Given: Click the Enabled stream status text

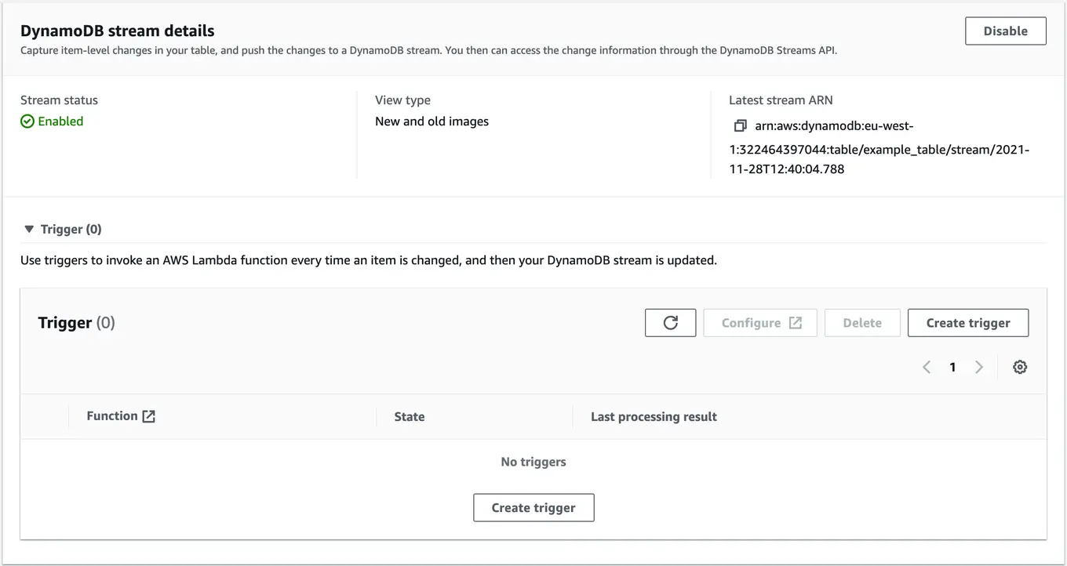Looking at the screenshot, I should pos(60,122).
